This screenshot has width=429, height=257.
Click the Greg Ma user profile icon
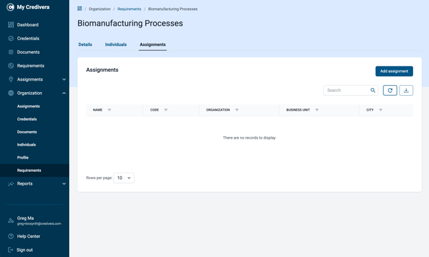pyautogui.click(x=11, y=221)
